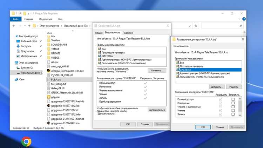The height and width of the screenshot is (148, 263).
Task: Select the amd_ags_x64.dll file
Action: [x=60, y=66]
